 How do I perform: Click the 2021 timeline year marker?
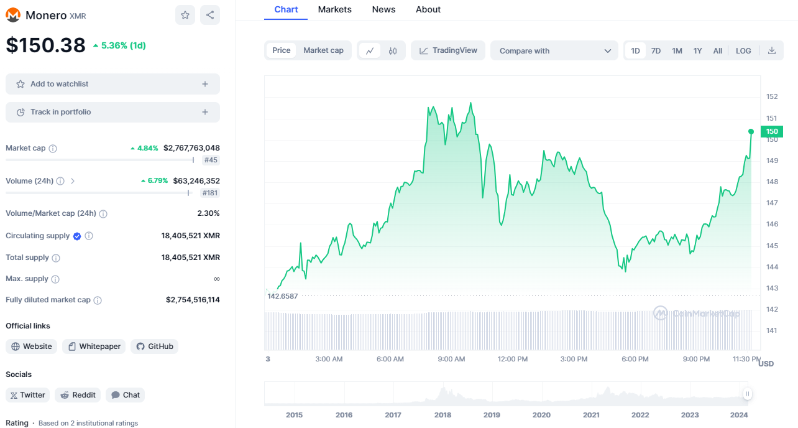pyautogui.click(x=591, y=415)
